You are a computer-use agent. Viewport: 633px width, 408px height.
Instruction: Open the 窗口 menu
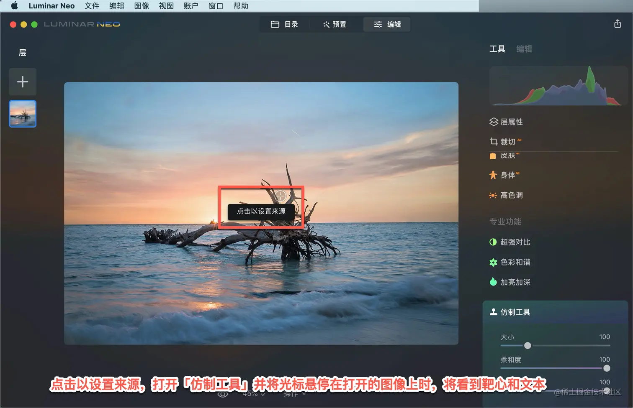(216, 6)
